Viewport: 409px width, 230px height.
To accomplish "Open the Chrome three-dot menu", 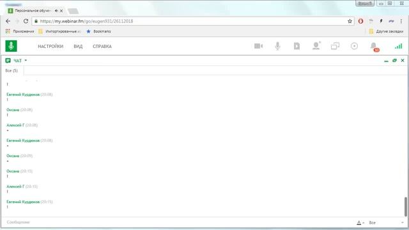I will [x=401, y=21].
